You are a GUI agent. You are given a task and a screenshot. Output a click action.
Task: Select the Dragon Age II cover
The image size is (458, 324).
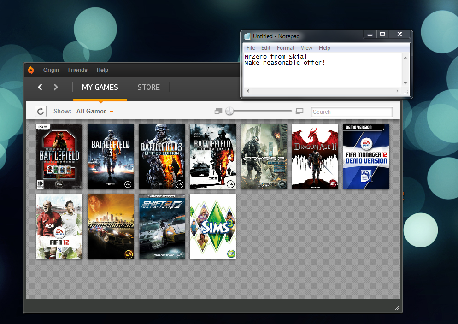click(315, 157)
